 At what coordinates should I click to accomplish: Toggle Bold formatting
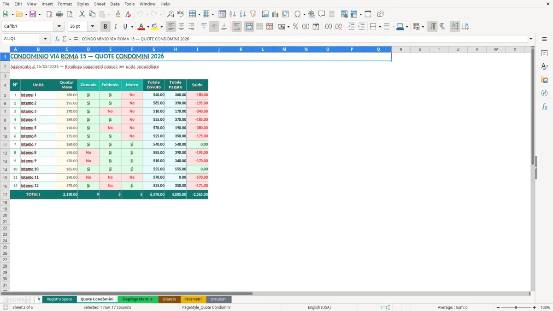click(105, 27)
